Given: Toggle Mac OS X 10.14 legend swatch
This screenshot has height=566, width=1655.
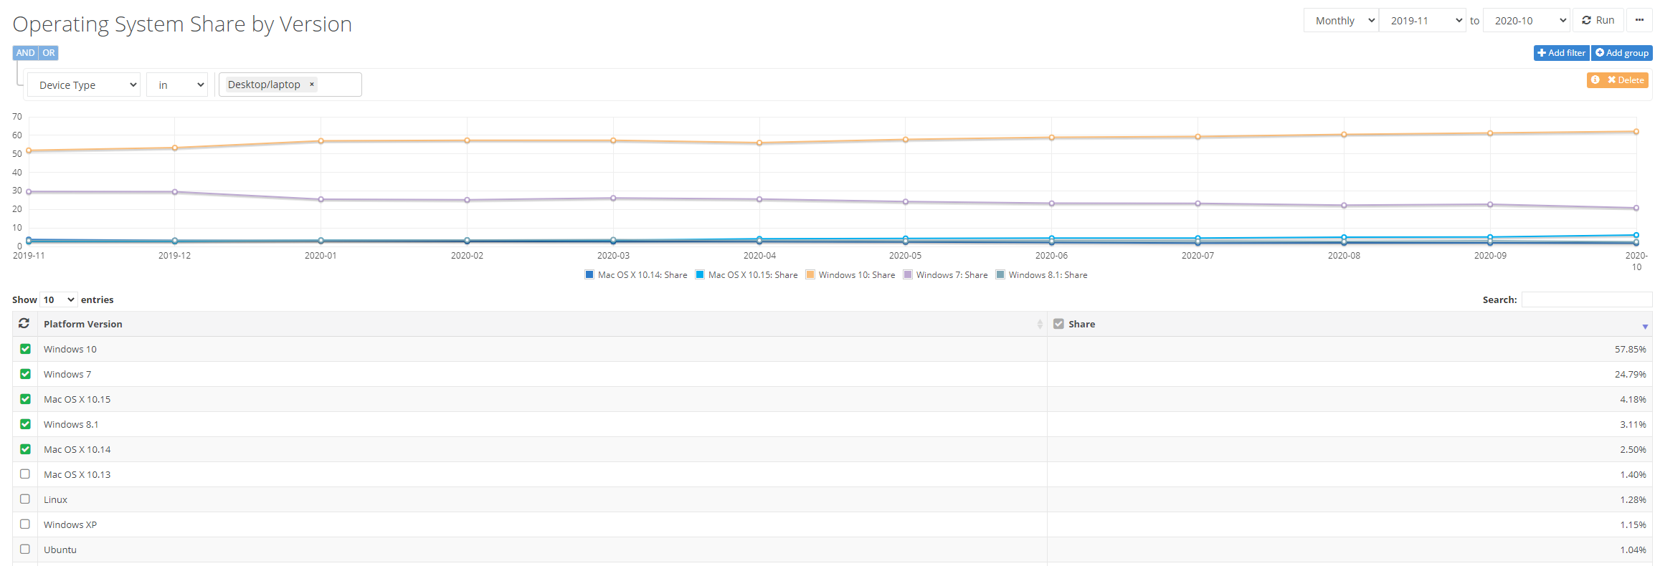Looking at the screenshot, I should click(589, 274).
